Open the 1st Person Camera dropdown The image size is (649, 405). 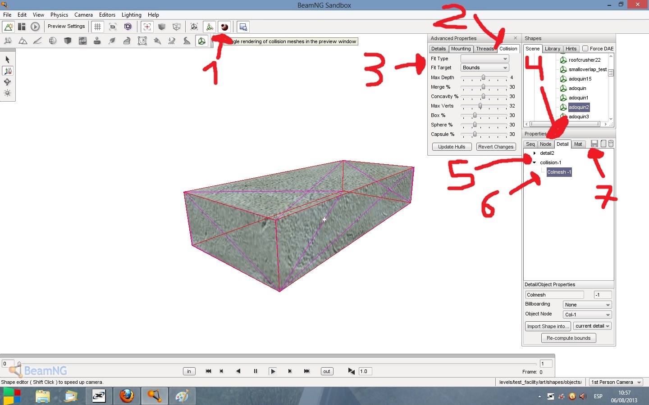click(x=616, y=382)
